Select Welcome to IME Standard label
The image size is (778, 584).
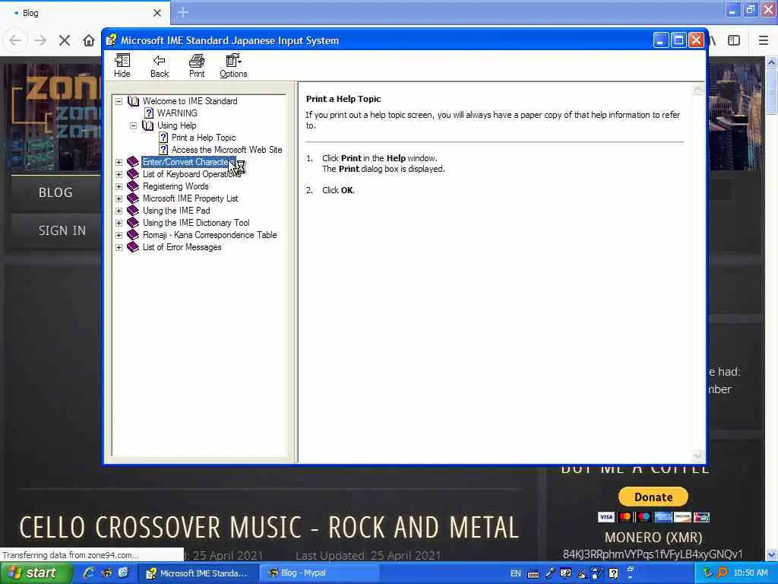point(190,101)
